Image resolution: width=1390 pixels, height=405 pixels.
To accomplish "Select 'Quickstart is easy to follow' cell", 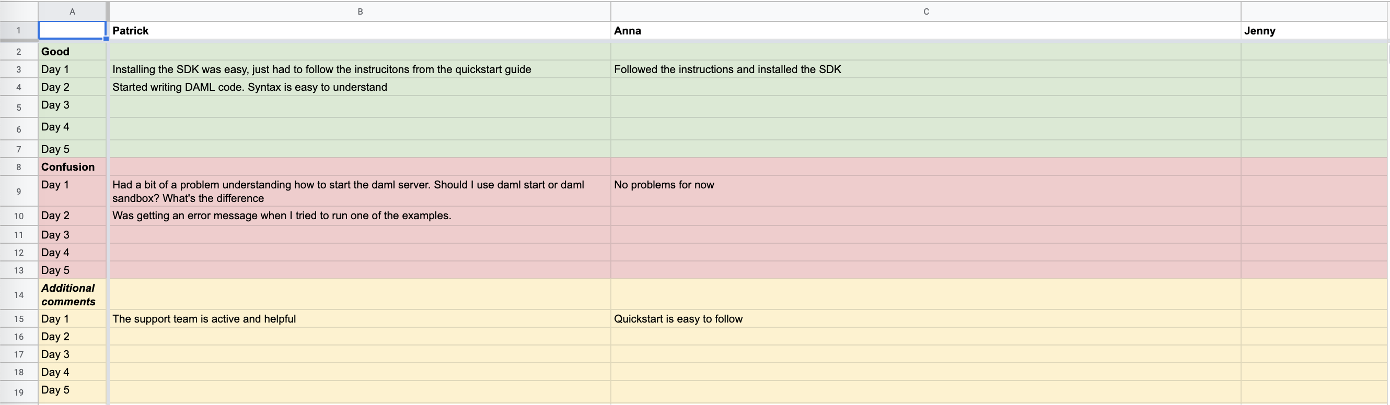I will pos(926,319).
